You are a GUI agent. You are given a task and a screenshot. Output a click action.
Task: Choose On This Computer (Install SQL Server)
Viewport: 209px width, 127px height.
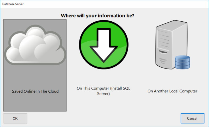[x=103, y=88]
